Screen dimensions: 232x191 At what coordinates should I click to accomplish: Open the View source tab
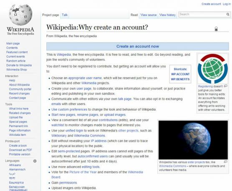[x=149, y=15]
